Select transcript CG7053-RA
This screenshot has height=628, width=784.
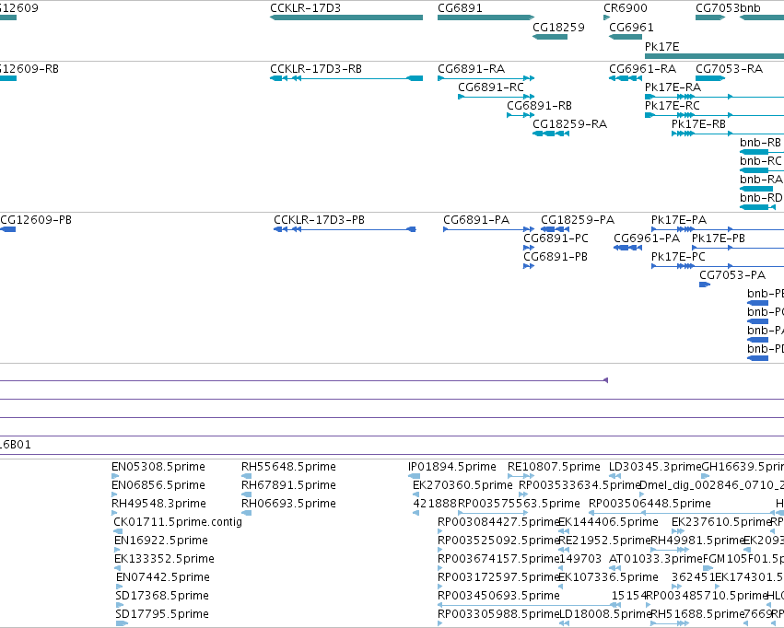pyautogui.click(x=710, y=78)
